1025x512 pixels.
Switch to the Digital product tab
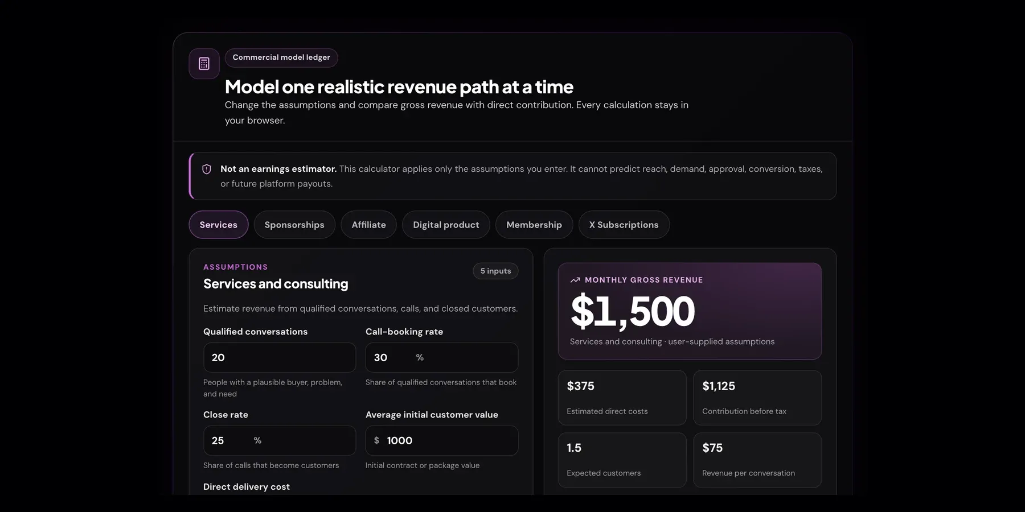pyautogui.click(x=446, y=225)
